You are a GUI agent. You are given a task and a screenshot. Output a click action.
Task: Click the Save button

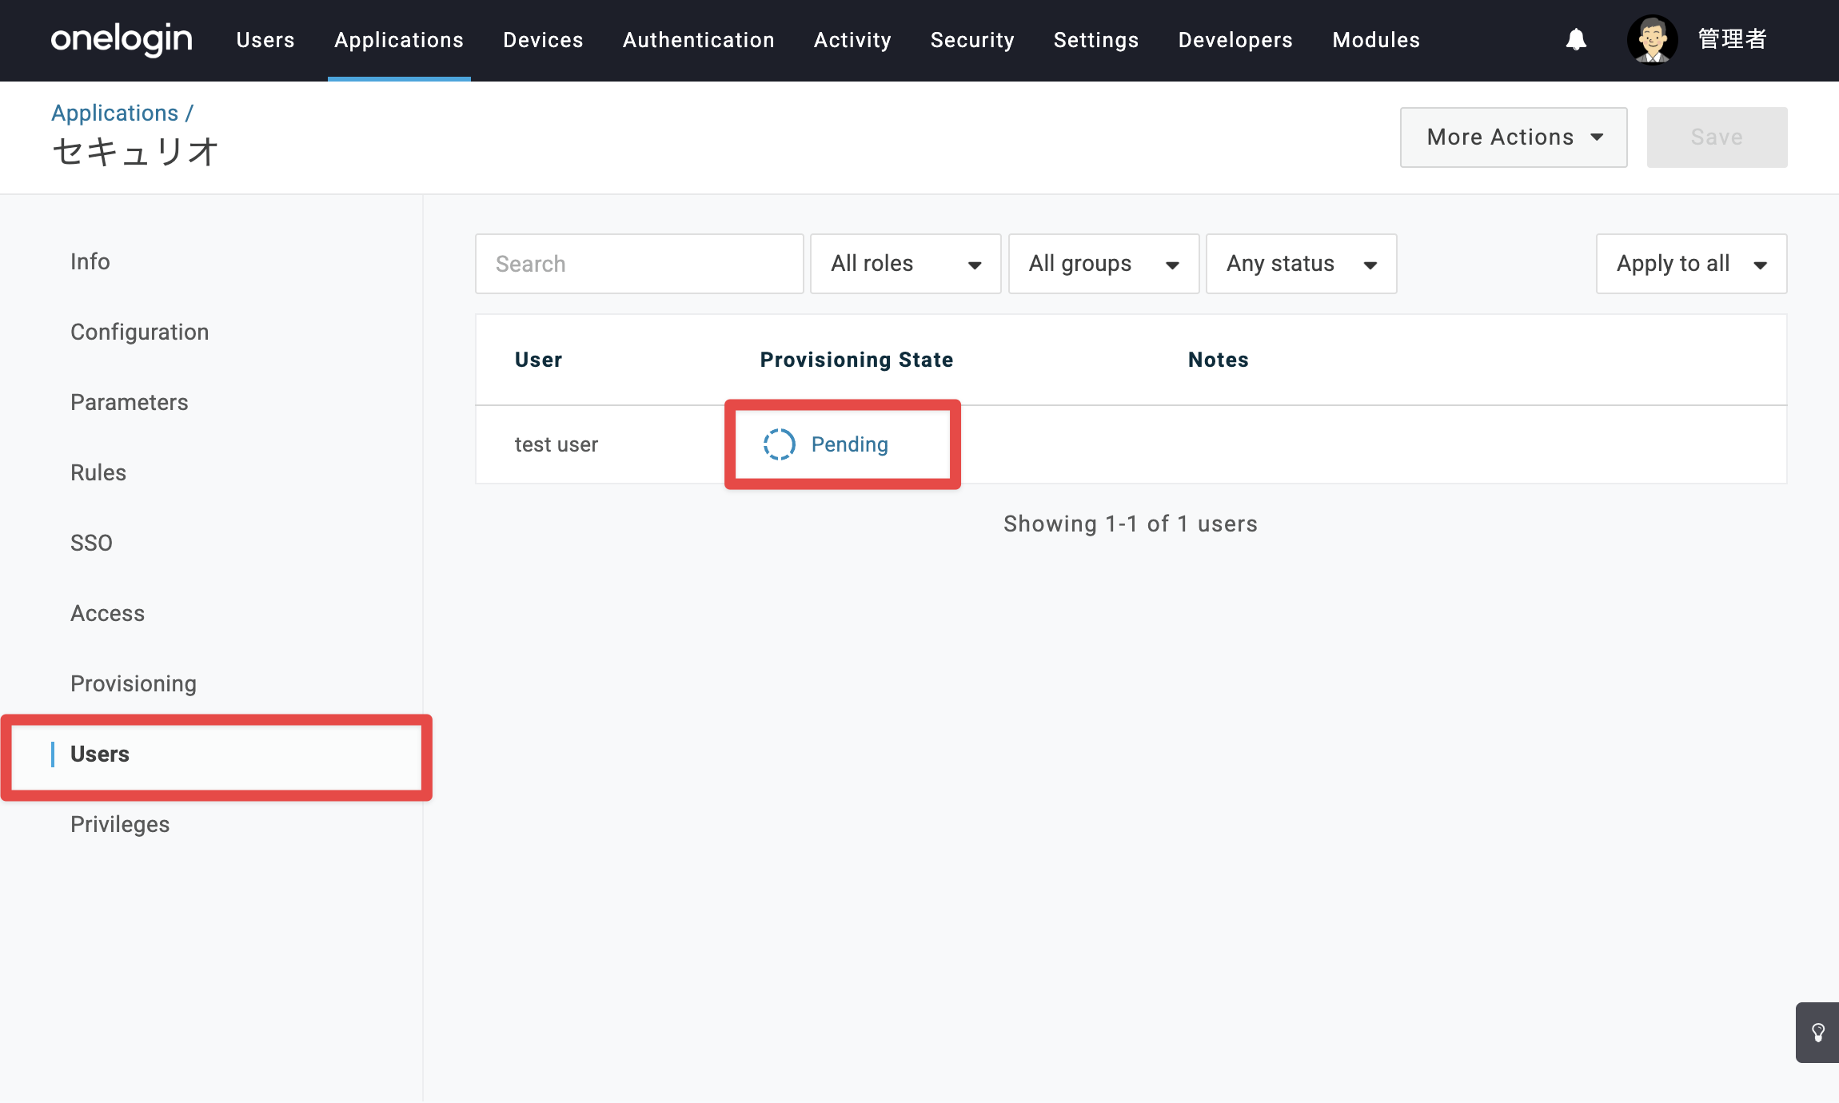point(1717,137)
